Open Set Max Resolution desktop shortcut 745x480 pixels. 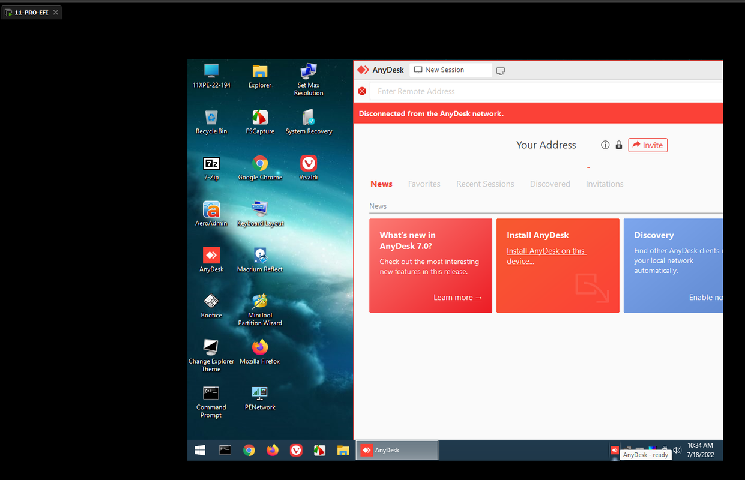click(x=309, y=80)
